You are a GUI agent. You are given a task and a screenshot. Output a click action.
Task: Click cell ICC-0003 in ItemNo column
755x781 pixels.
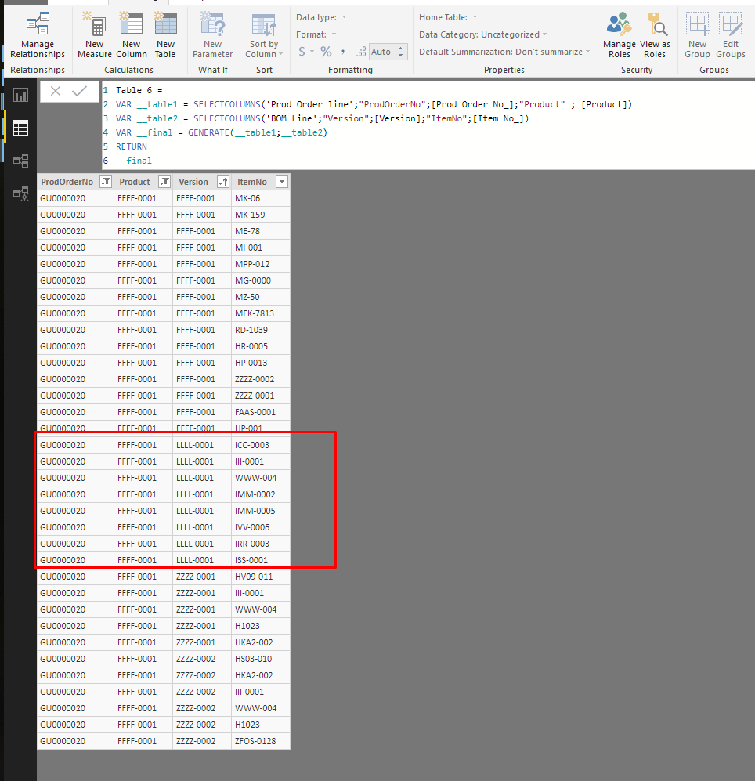(261, 445)
